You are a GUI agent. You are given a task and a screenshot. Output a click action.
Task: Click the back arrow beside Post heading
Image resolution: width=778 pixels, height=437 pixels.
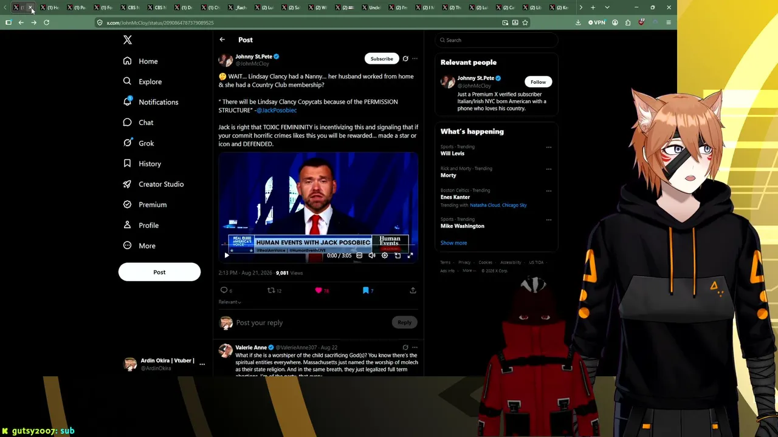click(x=222, y=40)
